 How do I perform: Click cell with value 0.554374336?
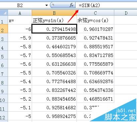point(95,90)
